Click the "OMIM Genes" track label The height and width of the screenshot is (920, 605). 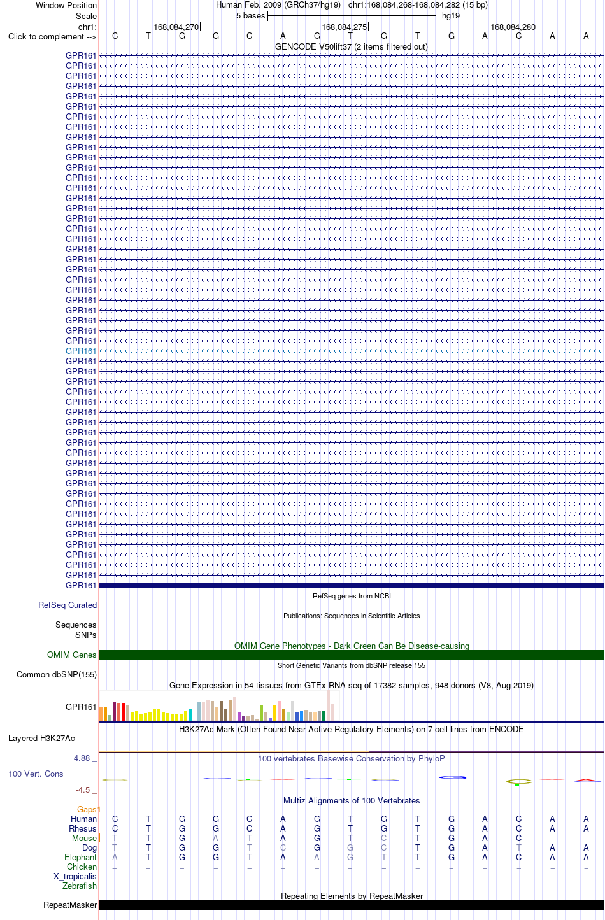pyautogui.click(x=72, y=655)
